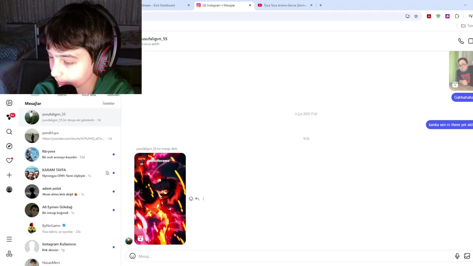Click yusufaligvn_55 name in chat header
This screenshot has width=473, height=266.
pyautogui.click(x=154, y=39)
